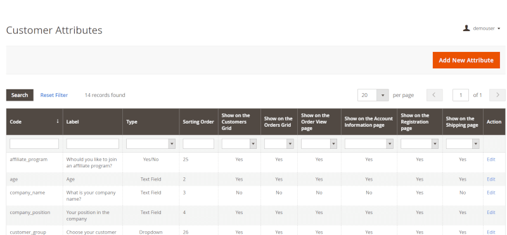Edit the company_name attribute

click(x=491, y=193)
